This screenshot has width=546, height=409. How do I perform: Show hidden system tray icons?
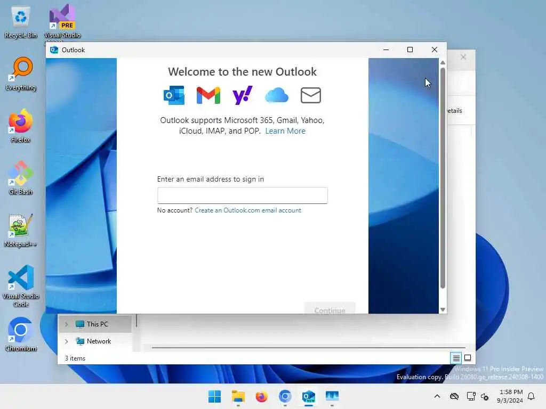pos(437,396)
